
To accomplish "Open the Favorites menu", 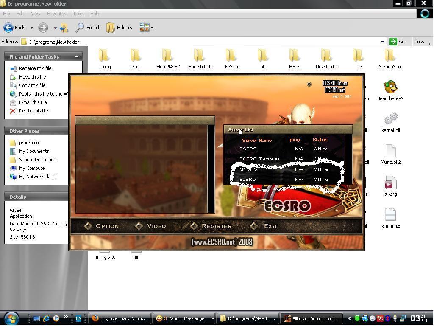I will tap(56, 14).
